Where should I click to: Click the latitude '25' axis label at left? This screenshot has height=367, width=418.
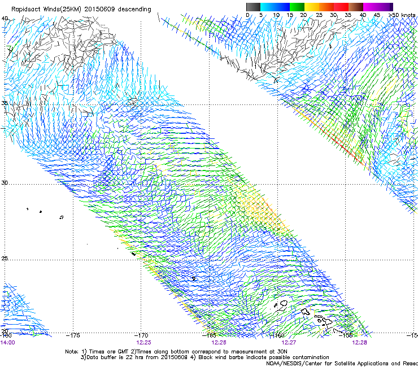(x=5, y=259)
